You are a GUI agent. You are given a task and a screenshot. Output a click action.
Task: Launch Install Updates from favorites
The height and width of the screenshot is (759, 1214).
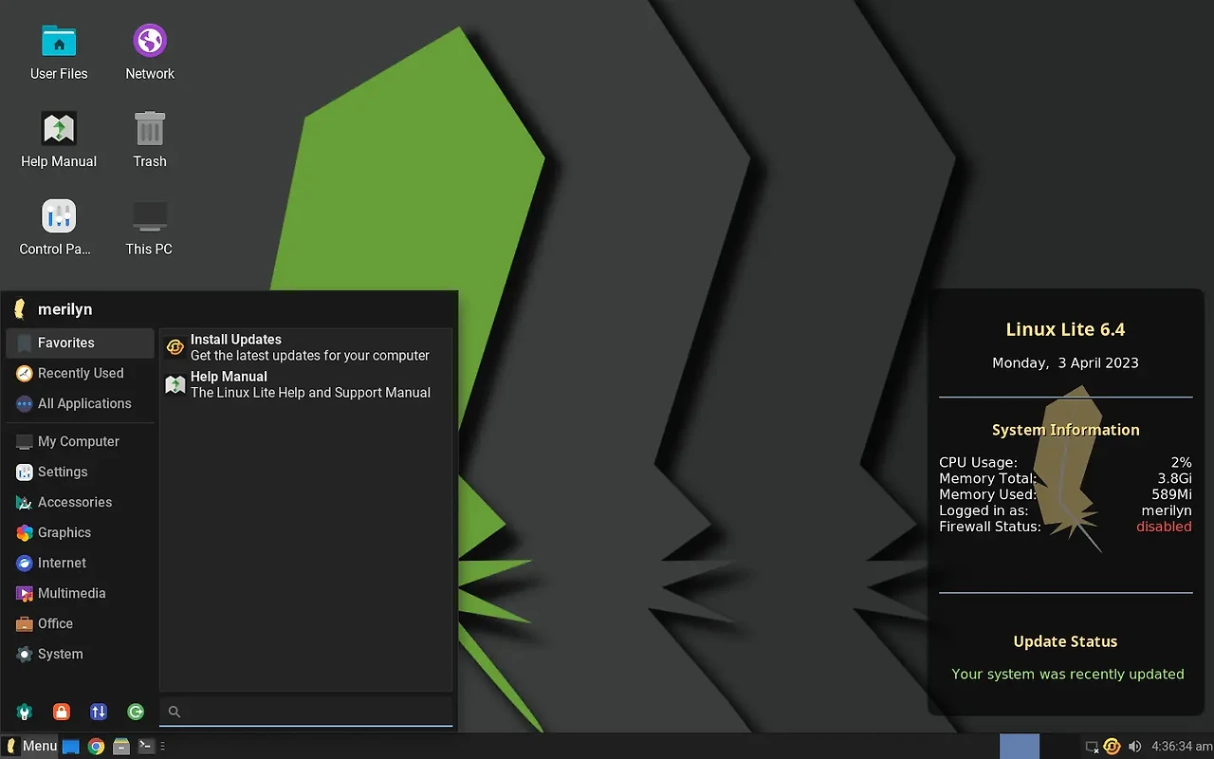305,347
